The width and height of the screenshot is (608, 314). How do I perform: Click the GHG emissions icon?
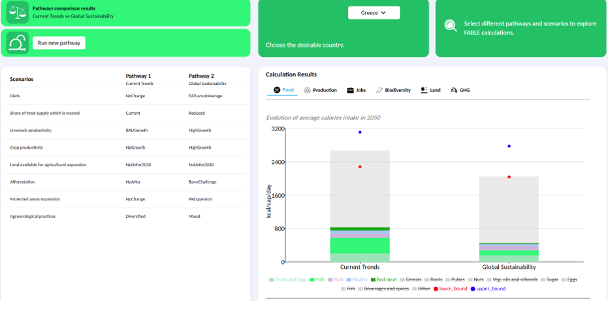[454, 90]
